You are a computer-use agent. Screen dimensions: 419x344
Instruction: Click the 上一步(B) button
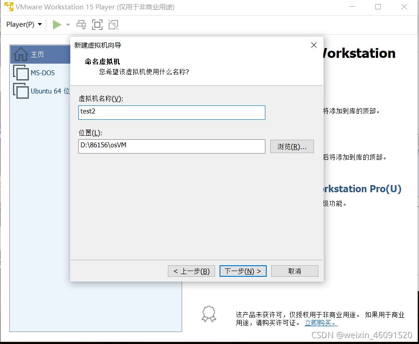tap(191, 271)
